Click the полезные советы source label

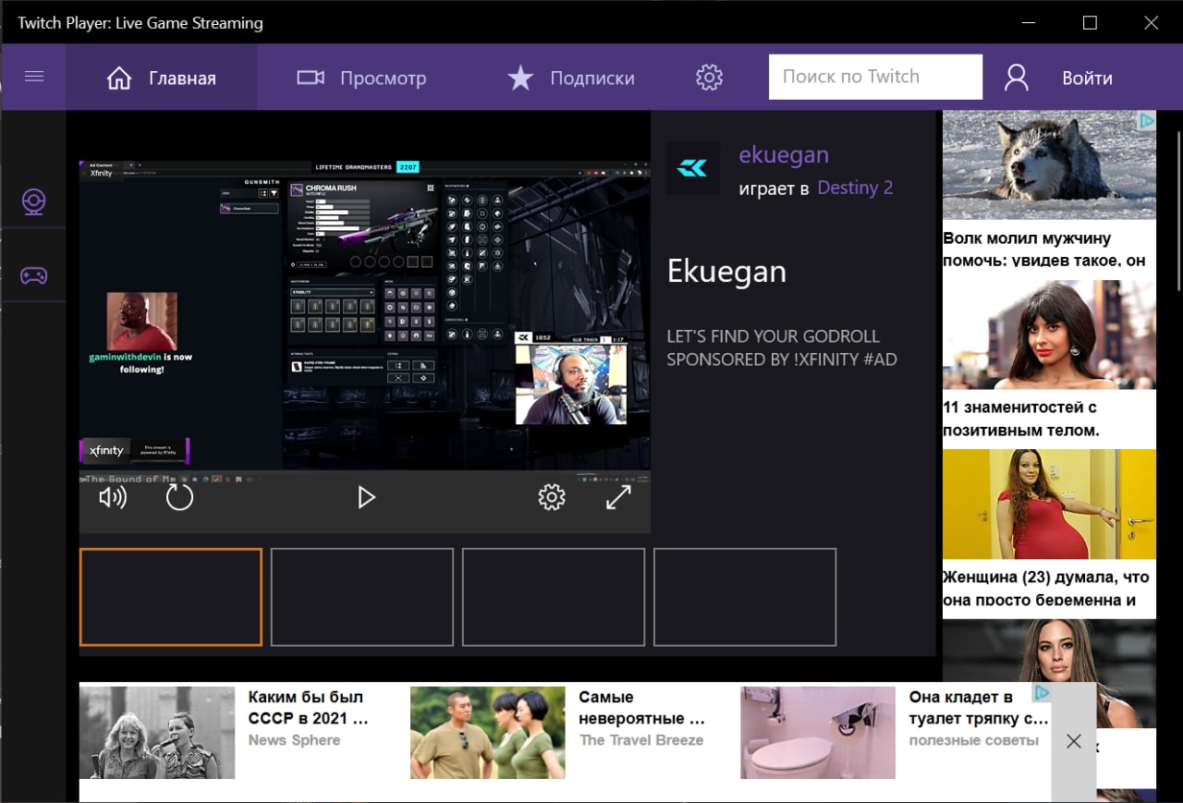973,740
